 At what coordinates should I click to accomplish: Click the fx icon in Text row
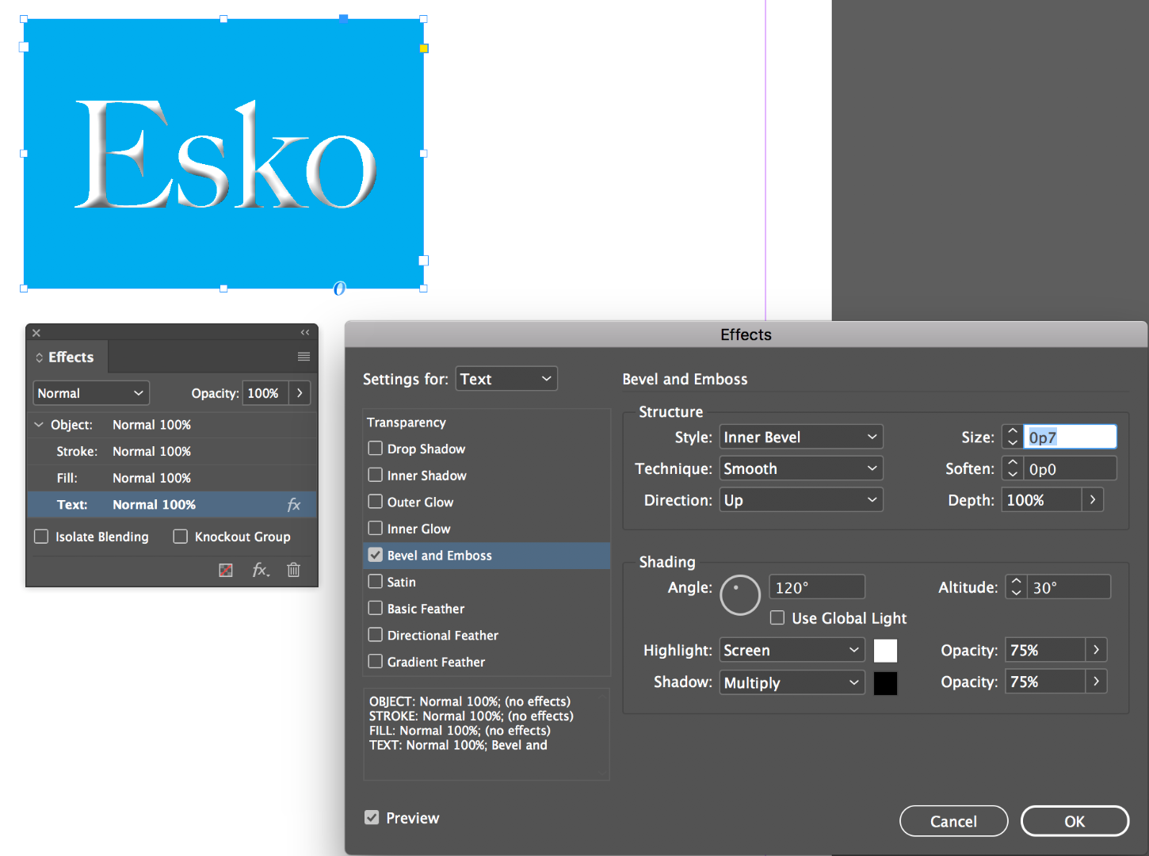pyautogui.click(x=294, y=505)
